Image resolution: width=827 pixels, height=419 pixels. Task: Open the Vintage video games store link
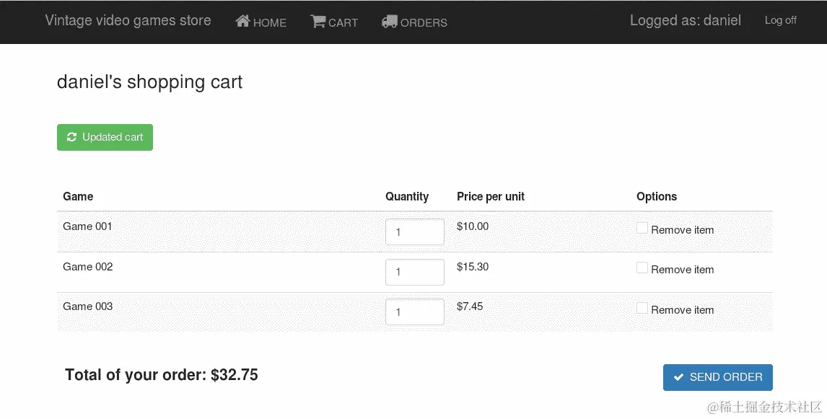[x=128, y=20]
